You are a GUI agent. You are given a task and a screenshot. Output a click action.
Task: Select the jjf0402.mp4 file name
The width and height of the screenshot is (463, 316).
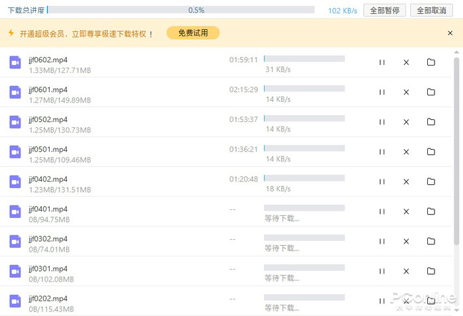[48, 179]
